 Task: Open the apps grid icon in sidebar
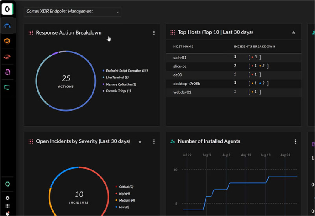coord(7,206)
